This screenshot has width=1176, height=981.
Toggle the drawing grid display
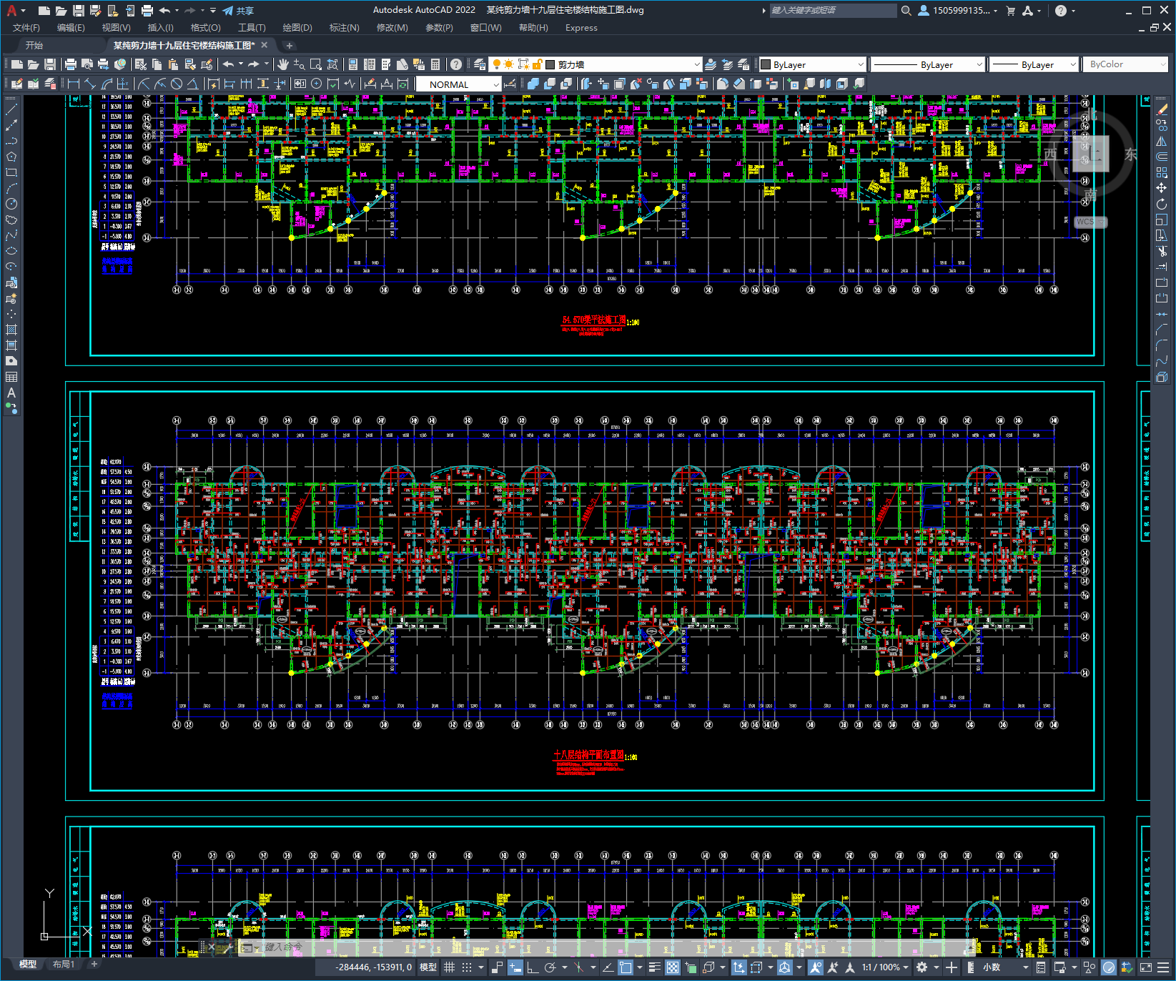tap(450, 967)
